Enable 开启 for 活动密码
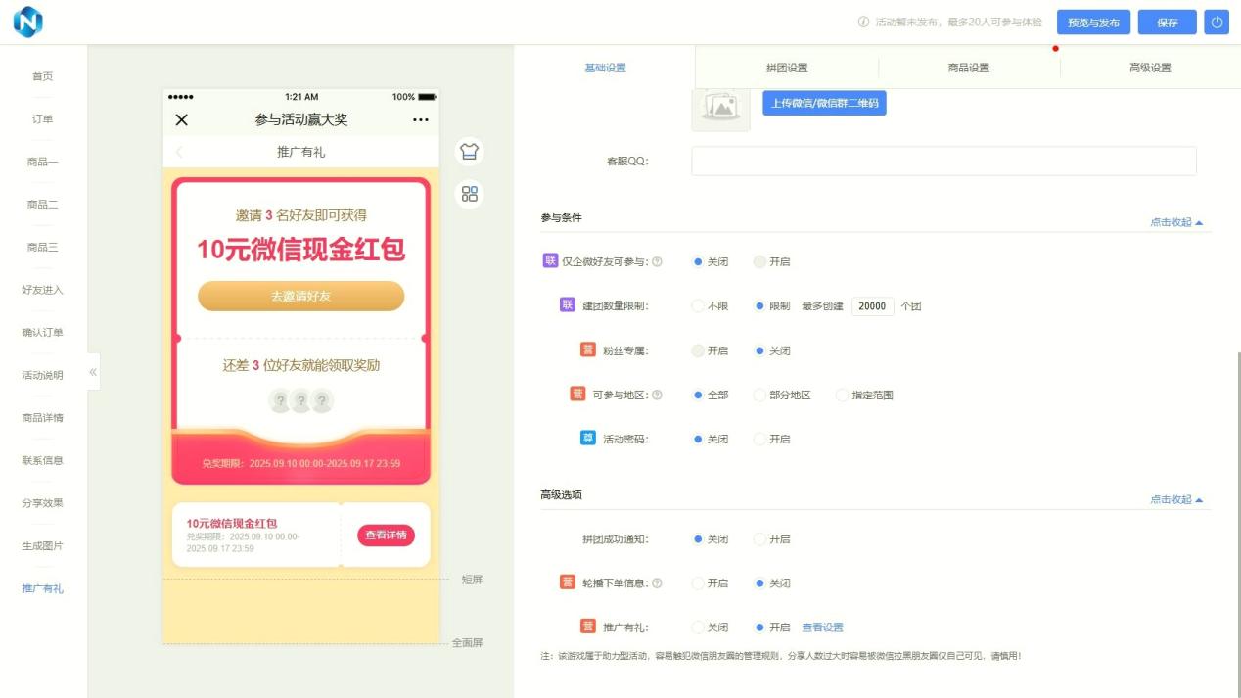 click(759, 440)
